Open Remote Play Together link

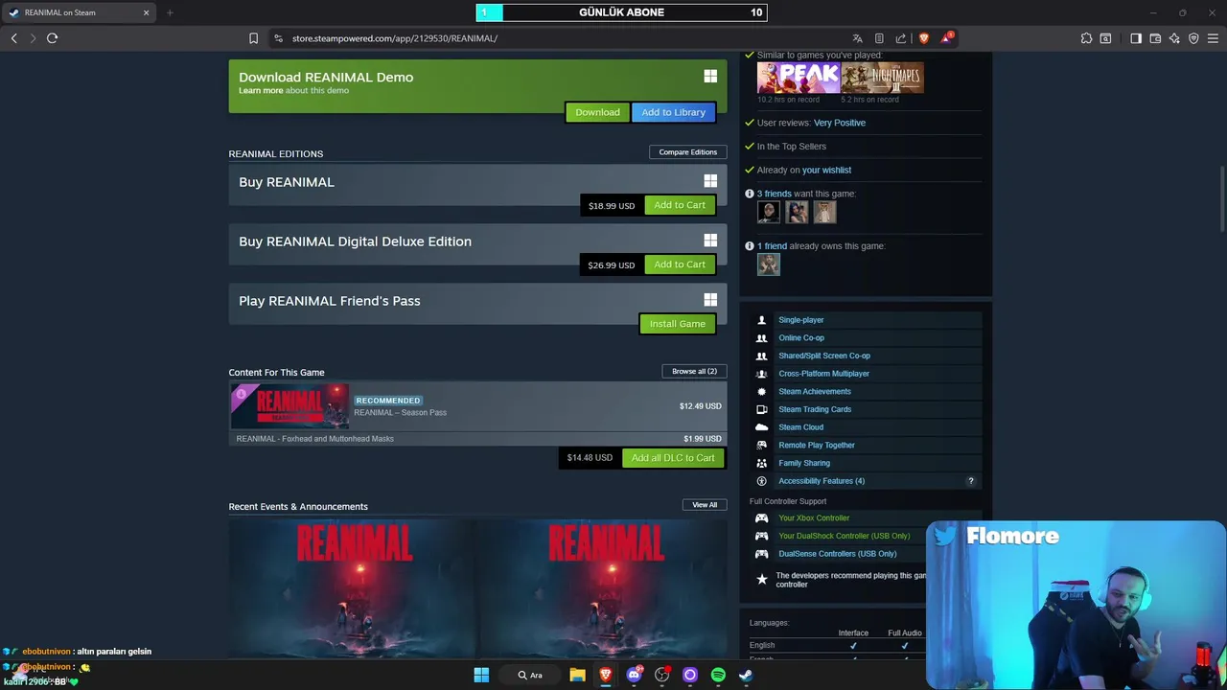coord(817,446)
